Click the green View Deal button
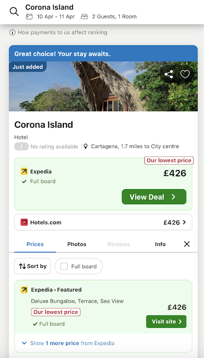 tap(154, 197)
